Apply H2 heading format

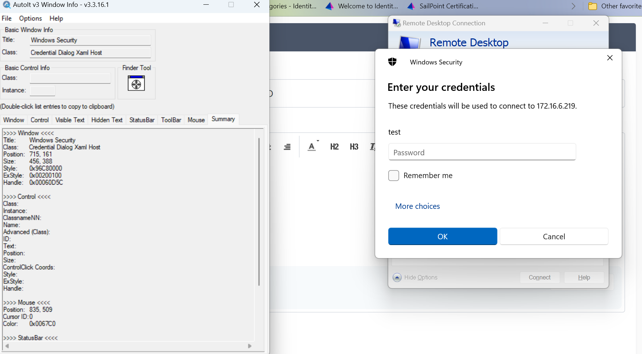[x=334, y=147]
